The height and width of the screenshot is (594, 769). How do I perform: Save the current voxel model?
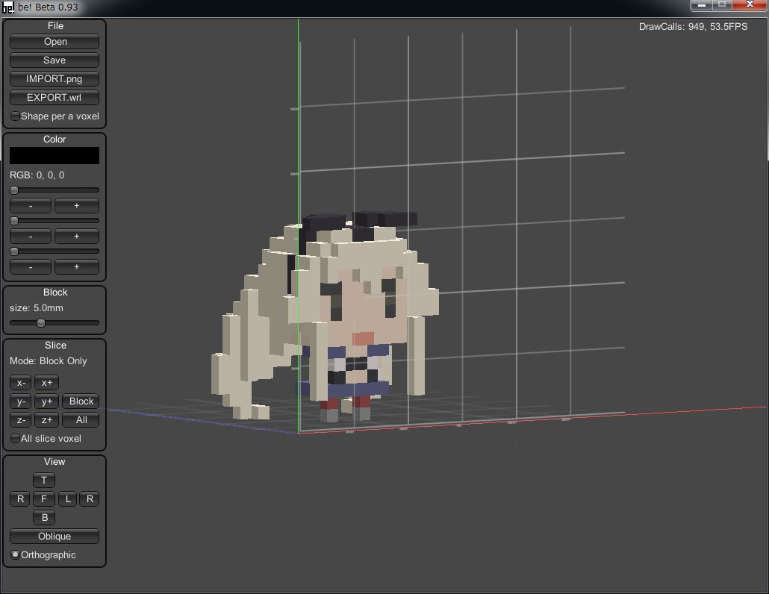55,60
